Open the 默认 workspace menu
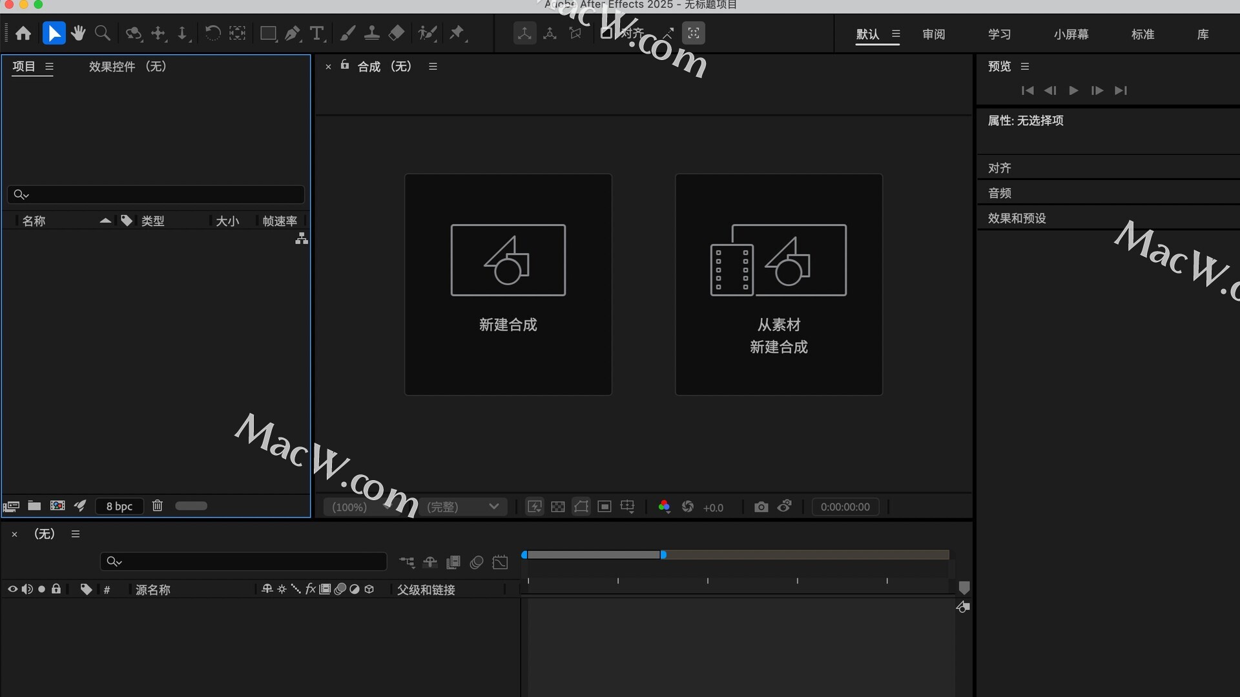This screenshot has width=1240, height=697. [896, 34]
